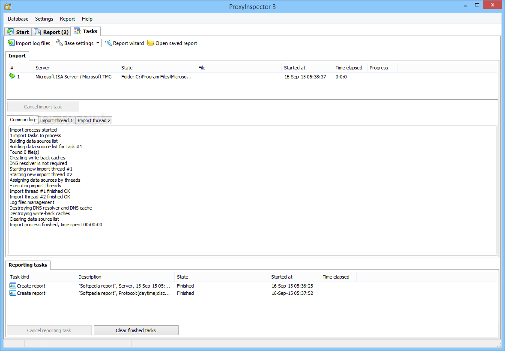
Task: Click the Import log files green arrow icon
Action: pyautogui.click(x=11, y=43)
